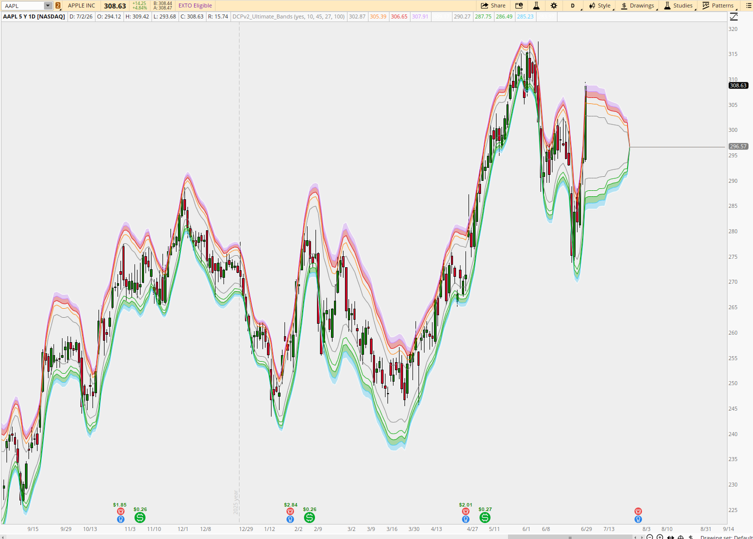The width and height of the screenshot is (753, 539).
Task: Click the $2.01 earnings label
Action: click(465, 505)
